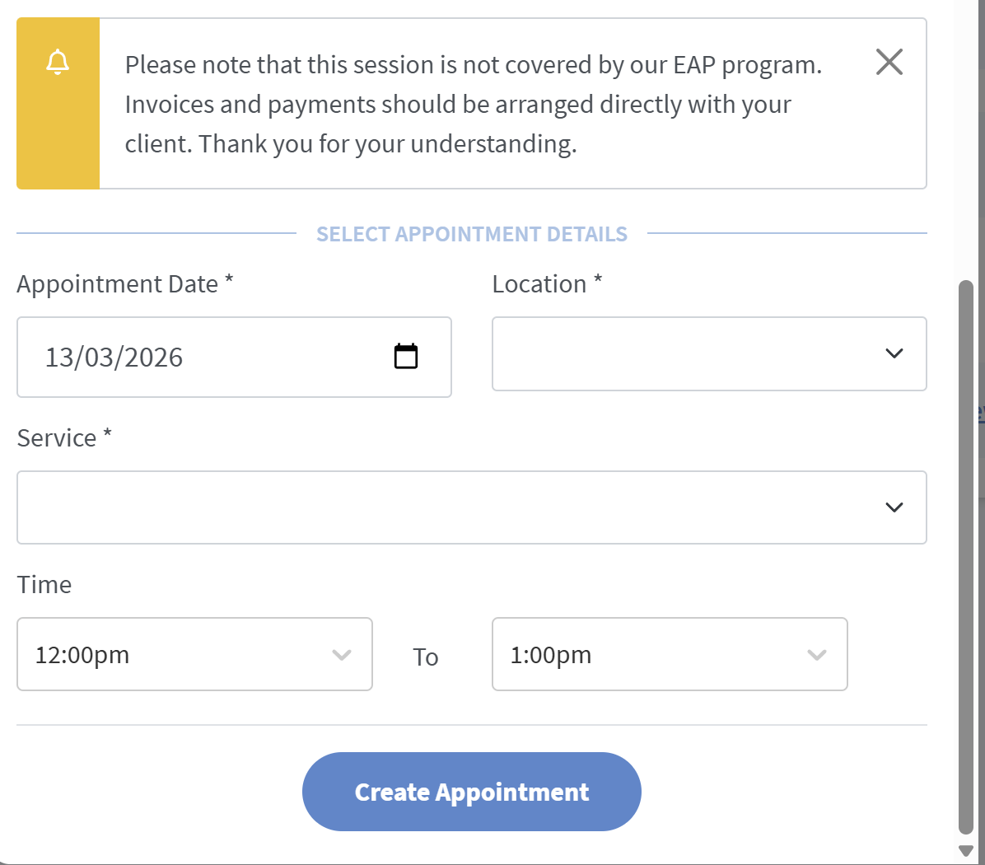Dismiss the EAP program notice

click(889, 62)
